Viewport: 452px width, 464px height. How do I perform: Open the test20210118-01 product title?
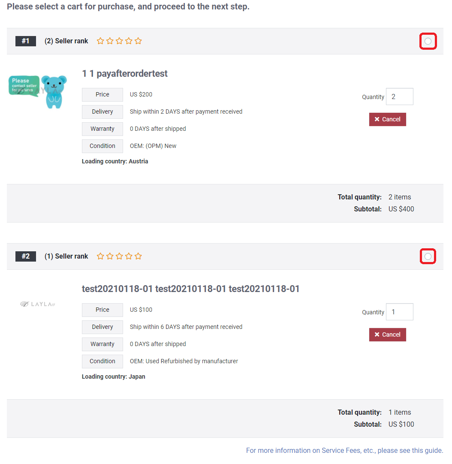(191, 289)
